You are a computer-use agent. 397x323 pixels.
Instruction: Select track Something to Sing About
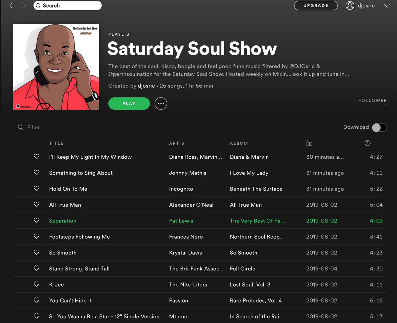pyautogui.click(x=81, y=173)
